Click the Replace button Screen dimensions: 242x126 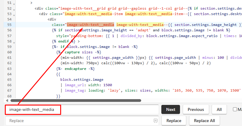174,121
